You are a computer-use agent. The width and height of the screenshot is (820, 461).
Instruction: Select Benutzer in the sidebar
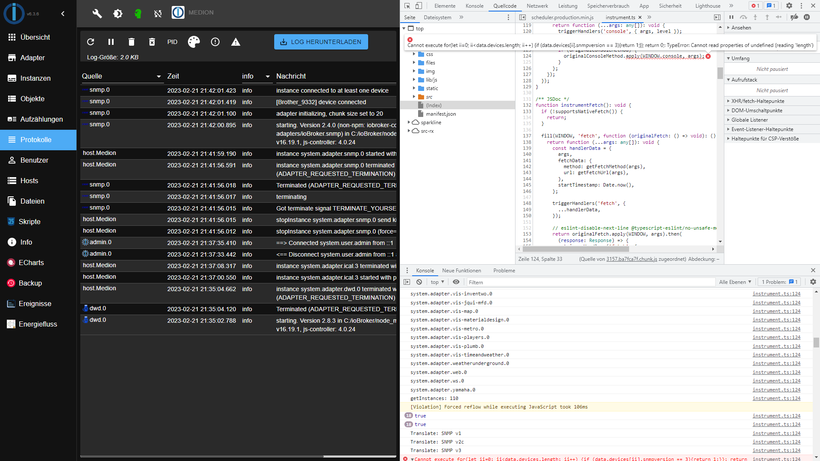coord(38,160)
